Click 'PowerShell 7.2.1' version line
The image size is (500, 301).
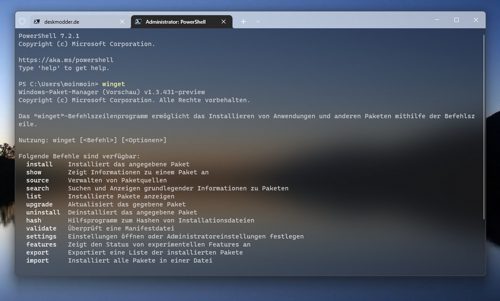click(49, 36)
